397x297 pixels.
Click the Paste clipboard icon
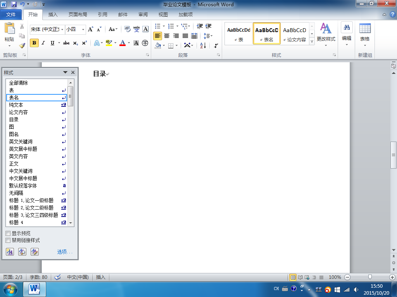tap(10, 28)
